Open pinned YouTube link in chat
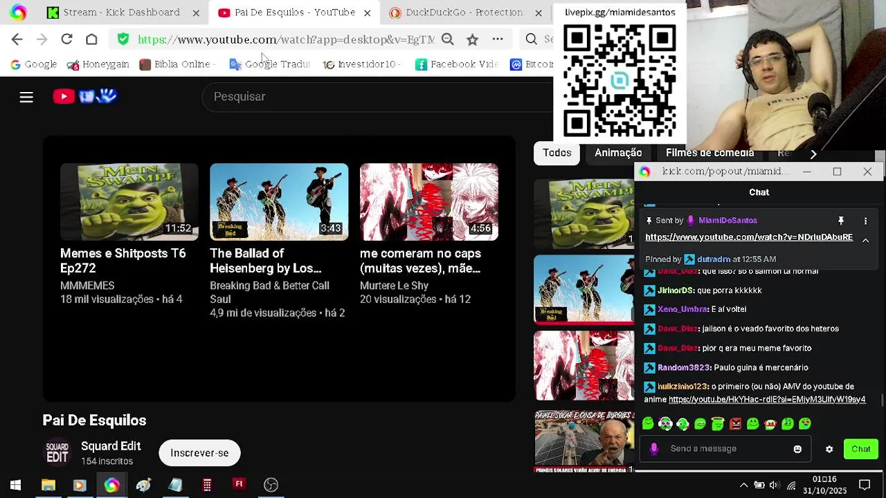Screen dimensions: 886x498 coord(749,237)
